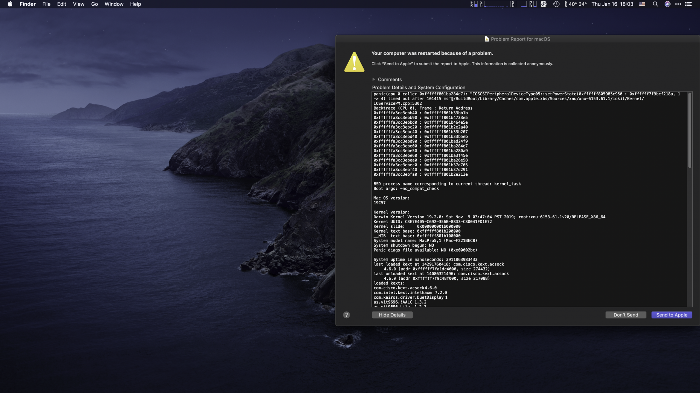Activate the Siri icon
The image size is (700, 393).
[667, 4]
